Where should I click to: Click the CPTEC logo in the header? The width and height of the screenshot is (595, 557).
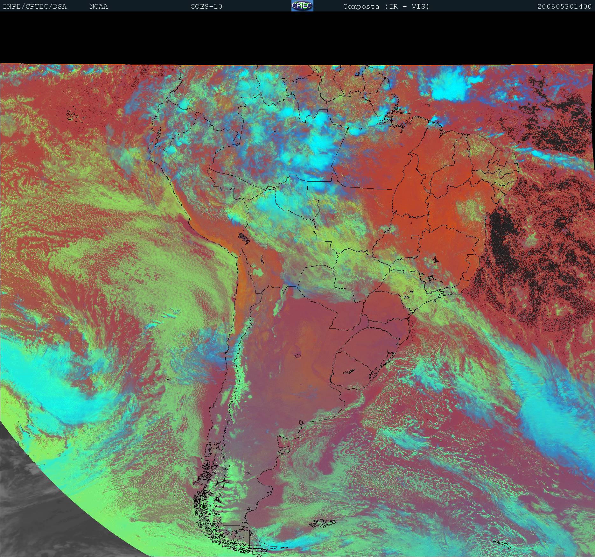tap(302, 6)
